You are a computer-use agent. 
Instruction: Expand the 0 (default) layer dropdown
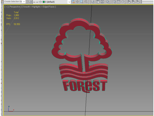click(69, 2)
